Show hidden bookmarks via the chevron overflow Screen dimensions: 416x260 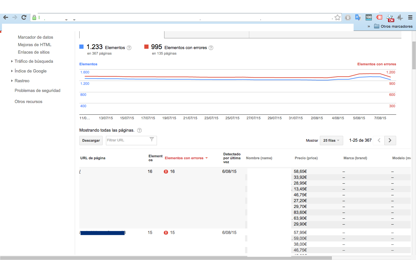coord(369,27)
